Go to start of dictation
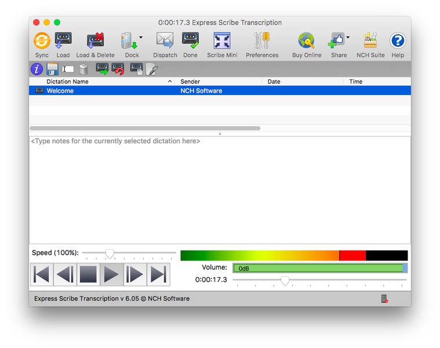The image size is (440, 348). pos(42,274)
